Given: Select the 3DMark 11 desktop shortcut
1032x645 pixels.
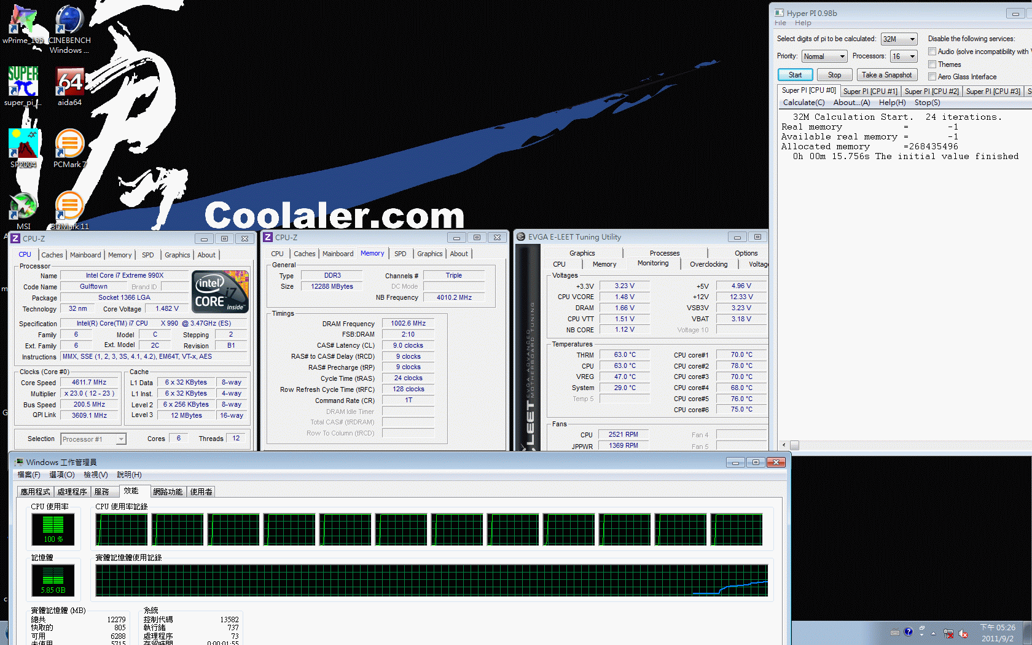Looking at the screenshot, I should pyautogui.click(x=69, y=210).
